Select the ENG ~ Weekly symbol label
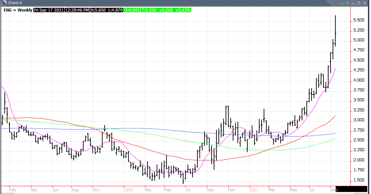 [x=18, y=10]
